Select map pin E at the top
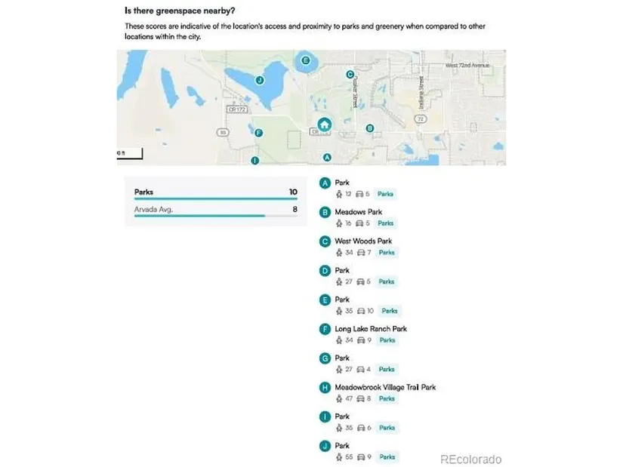The image size is (623, 467). click(x=305, y=60)
